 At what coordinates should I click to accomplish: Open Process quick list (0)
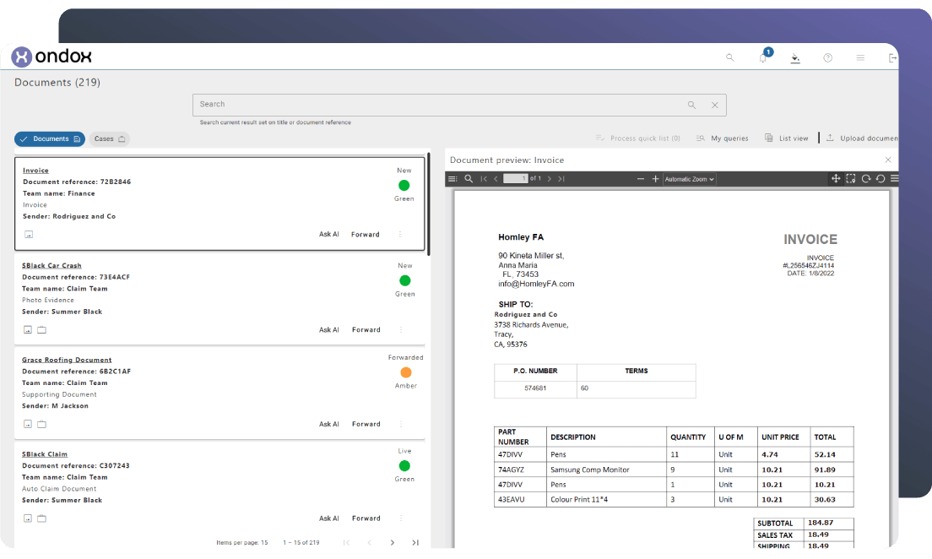click(637, 138)
